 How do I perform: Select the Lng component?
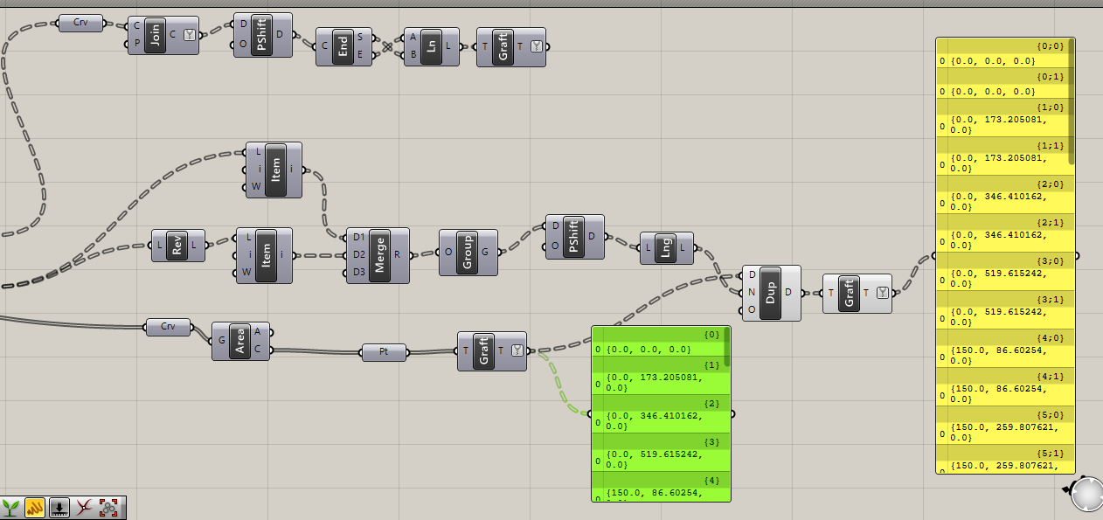click(667, 249)
